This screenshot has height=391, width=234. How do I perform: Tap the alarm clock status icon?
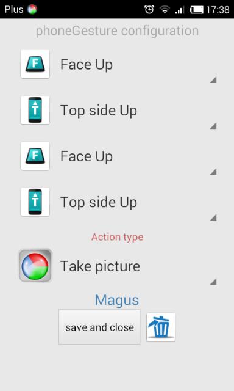pos(149,10)
